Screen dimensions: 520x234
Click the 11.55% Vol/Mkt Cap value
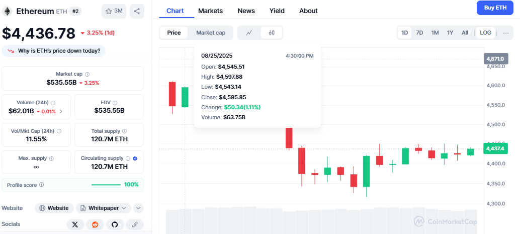tap(36, 139)
